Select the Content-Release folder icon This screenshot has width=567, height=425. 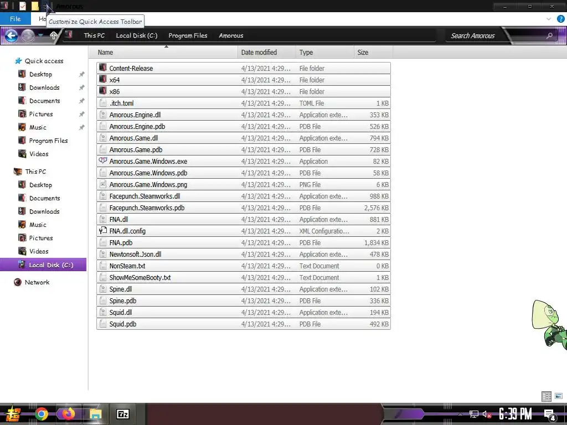[x=103, y=68]
